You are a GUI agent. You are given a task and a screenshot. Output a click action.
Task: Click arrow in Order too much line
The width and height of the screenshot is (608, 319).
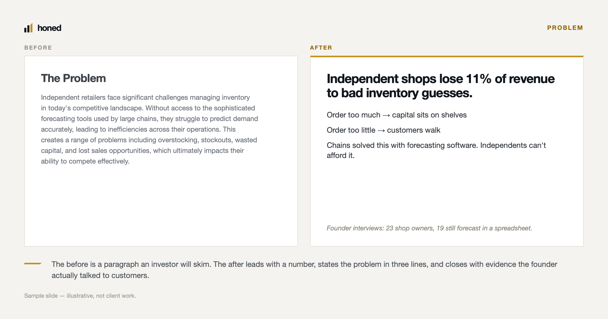[386, 115]
